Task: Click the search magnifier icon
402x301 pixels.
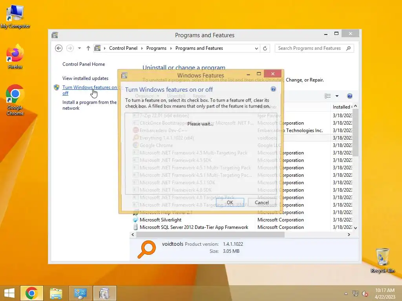Action: pos(349,48)
